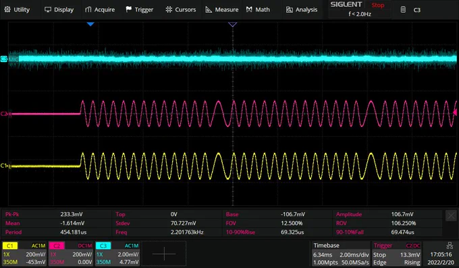
Task: Open the Display menu
Action: (59, 9)
